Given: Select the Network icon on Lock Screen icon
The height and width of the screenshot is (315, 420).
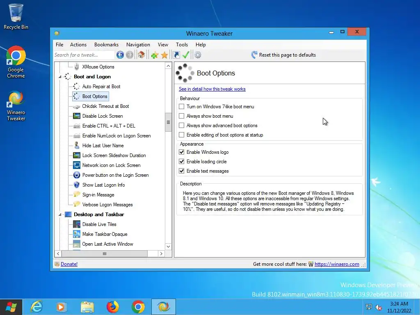Looking at the screenshot, I should (77, 165).
